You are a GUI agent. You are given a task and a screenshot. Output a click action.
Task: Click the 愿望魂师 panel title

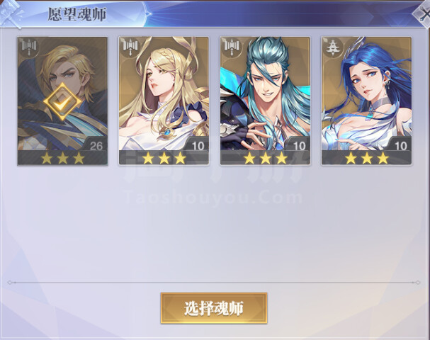[x=77, y=14]
